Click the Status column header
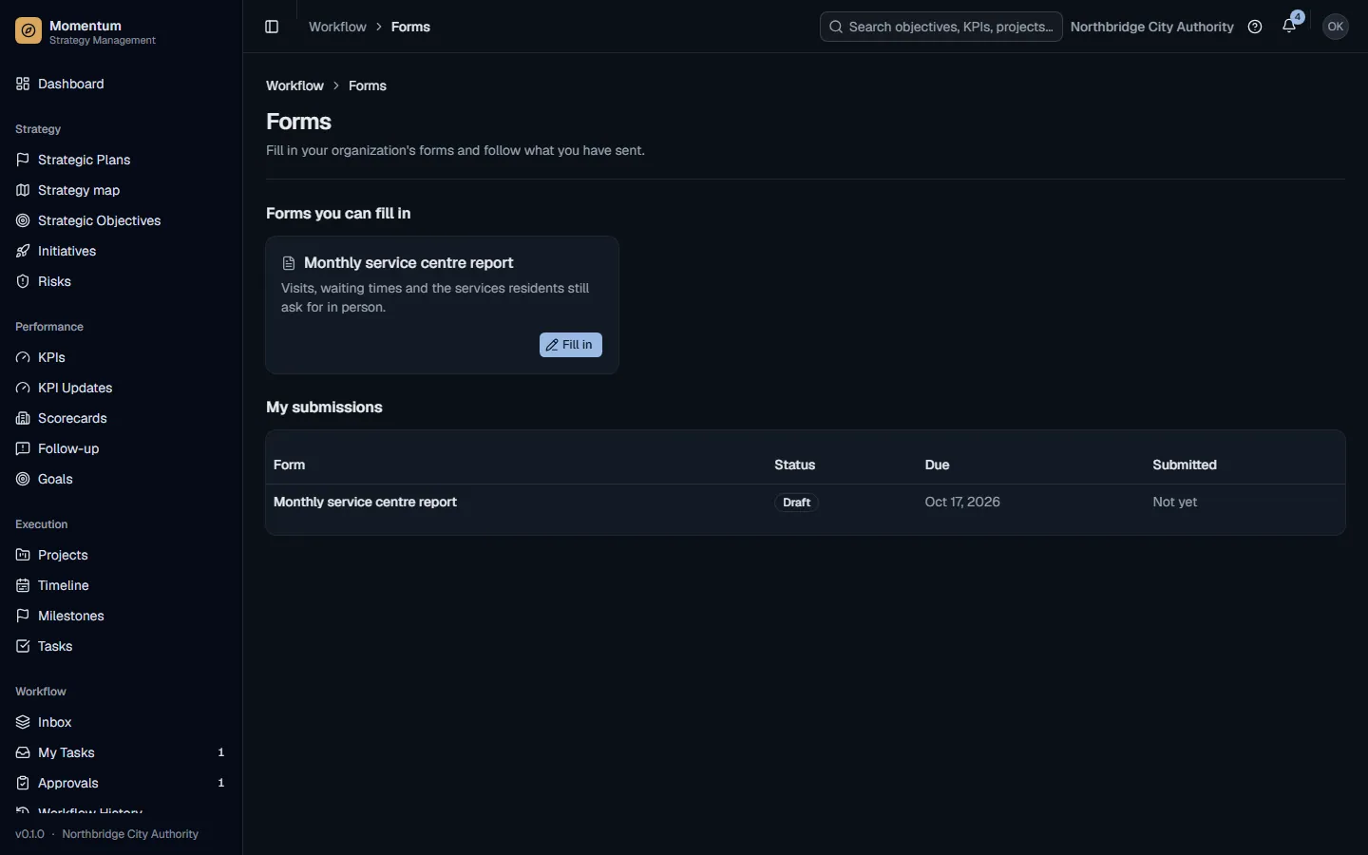Screen dimensions: 1368x855 click(795, 465)
